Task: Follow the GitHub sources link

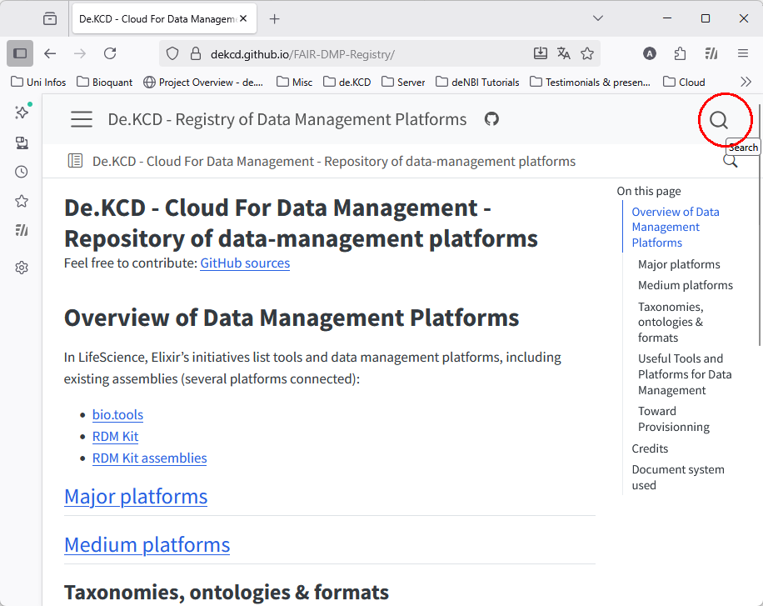Action: click(245, 263)
